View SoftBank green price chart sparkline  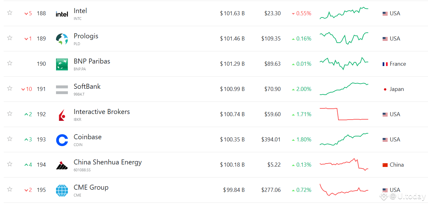point(344,89)
